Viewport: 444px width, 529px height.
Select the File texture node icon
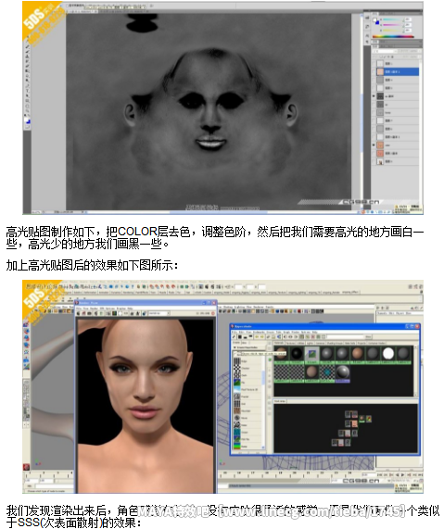coord(237,383)
